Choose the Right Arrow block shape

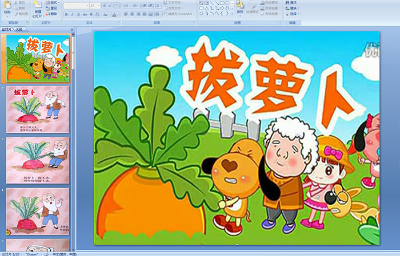click(x=222, y=8)
